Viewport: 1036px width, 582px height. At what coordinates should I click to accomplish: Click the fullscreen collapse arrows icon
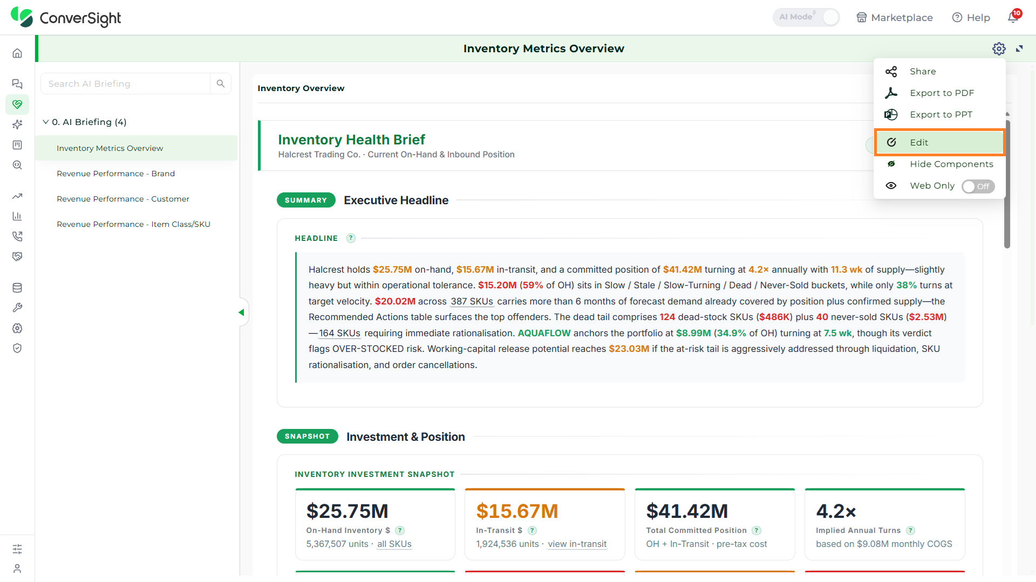(1019, 48)
